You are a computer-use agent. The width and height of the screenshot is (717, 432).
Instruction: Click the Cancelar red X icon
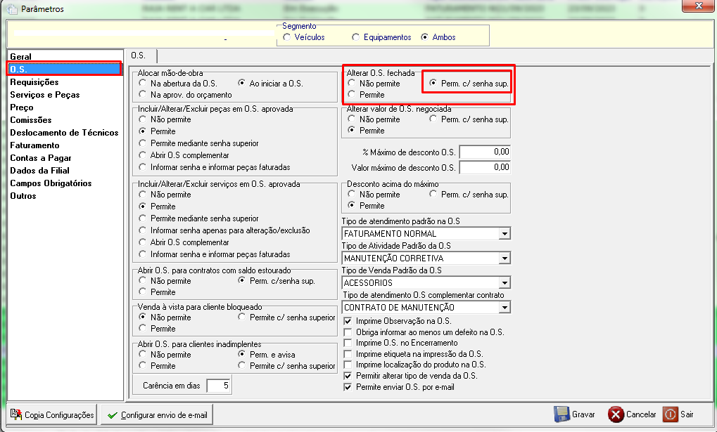point(616,414)
